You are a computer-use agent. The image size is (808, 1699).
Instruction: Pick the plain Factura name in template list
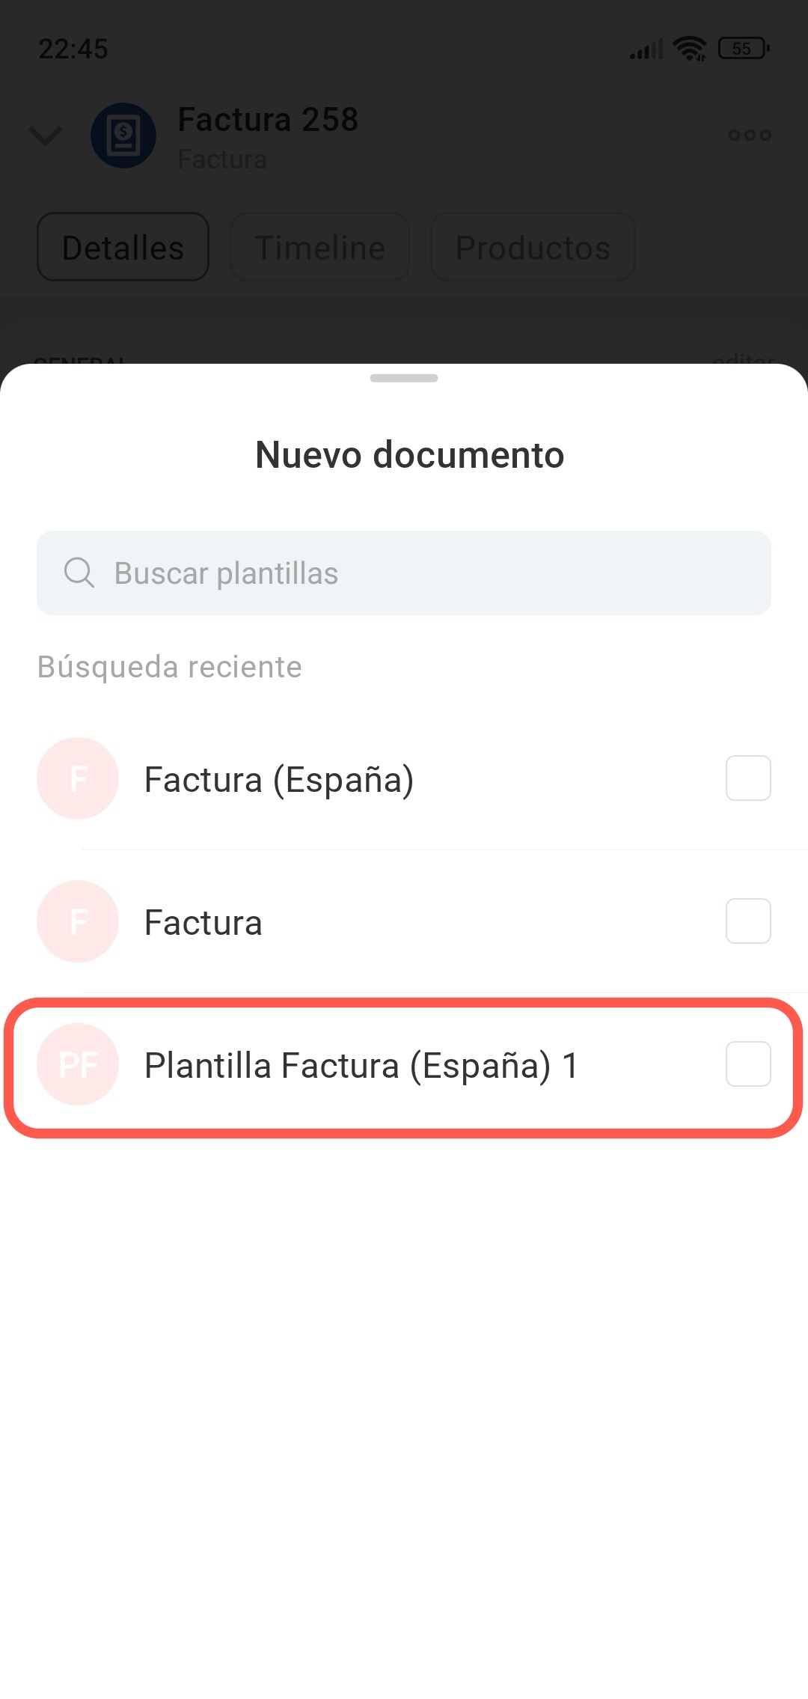click(x=203, y=923)
